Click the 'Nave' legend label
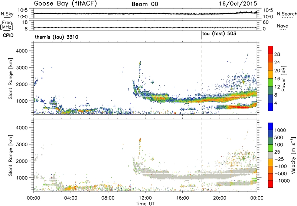Image resolution: width=297 pixels, height=206 pixels. pyautogui.click(x=283, y=26)
